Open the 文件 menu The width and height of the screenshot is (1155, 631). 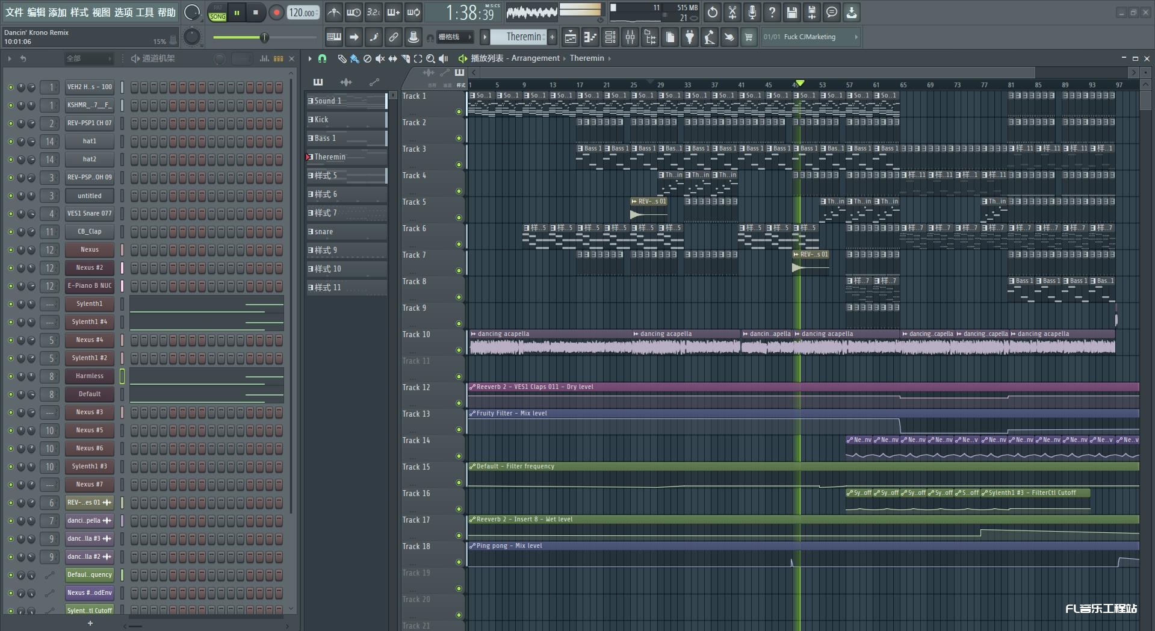click(14, 12)
